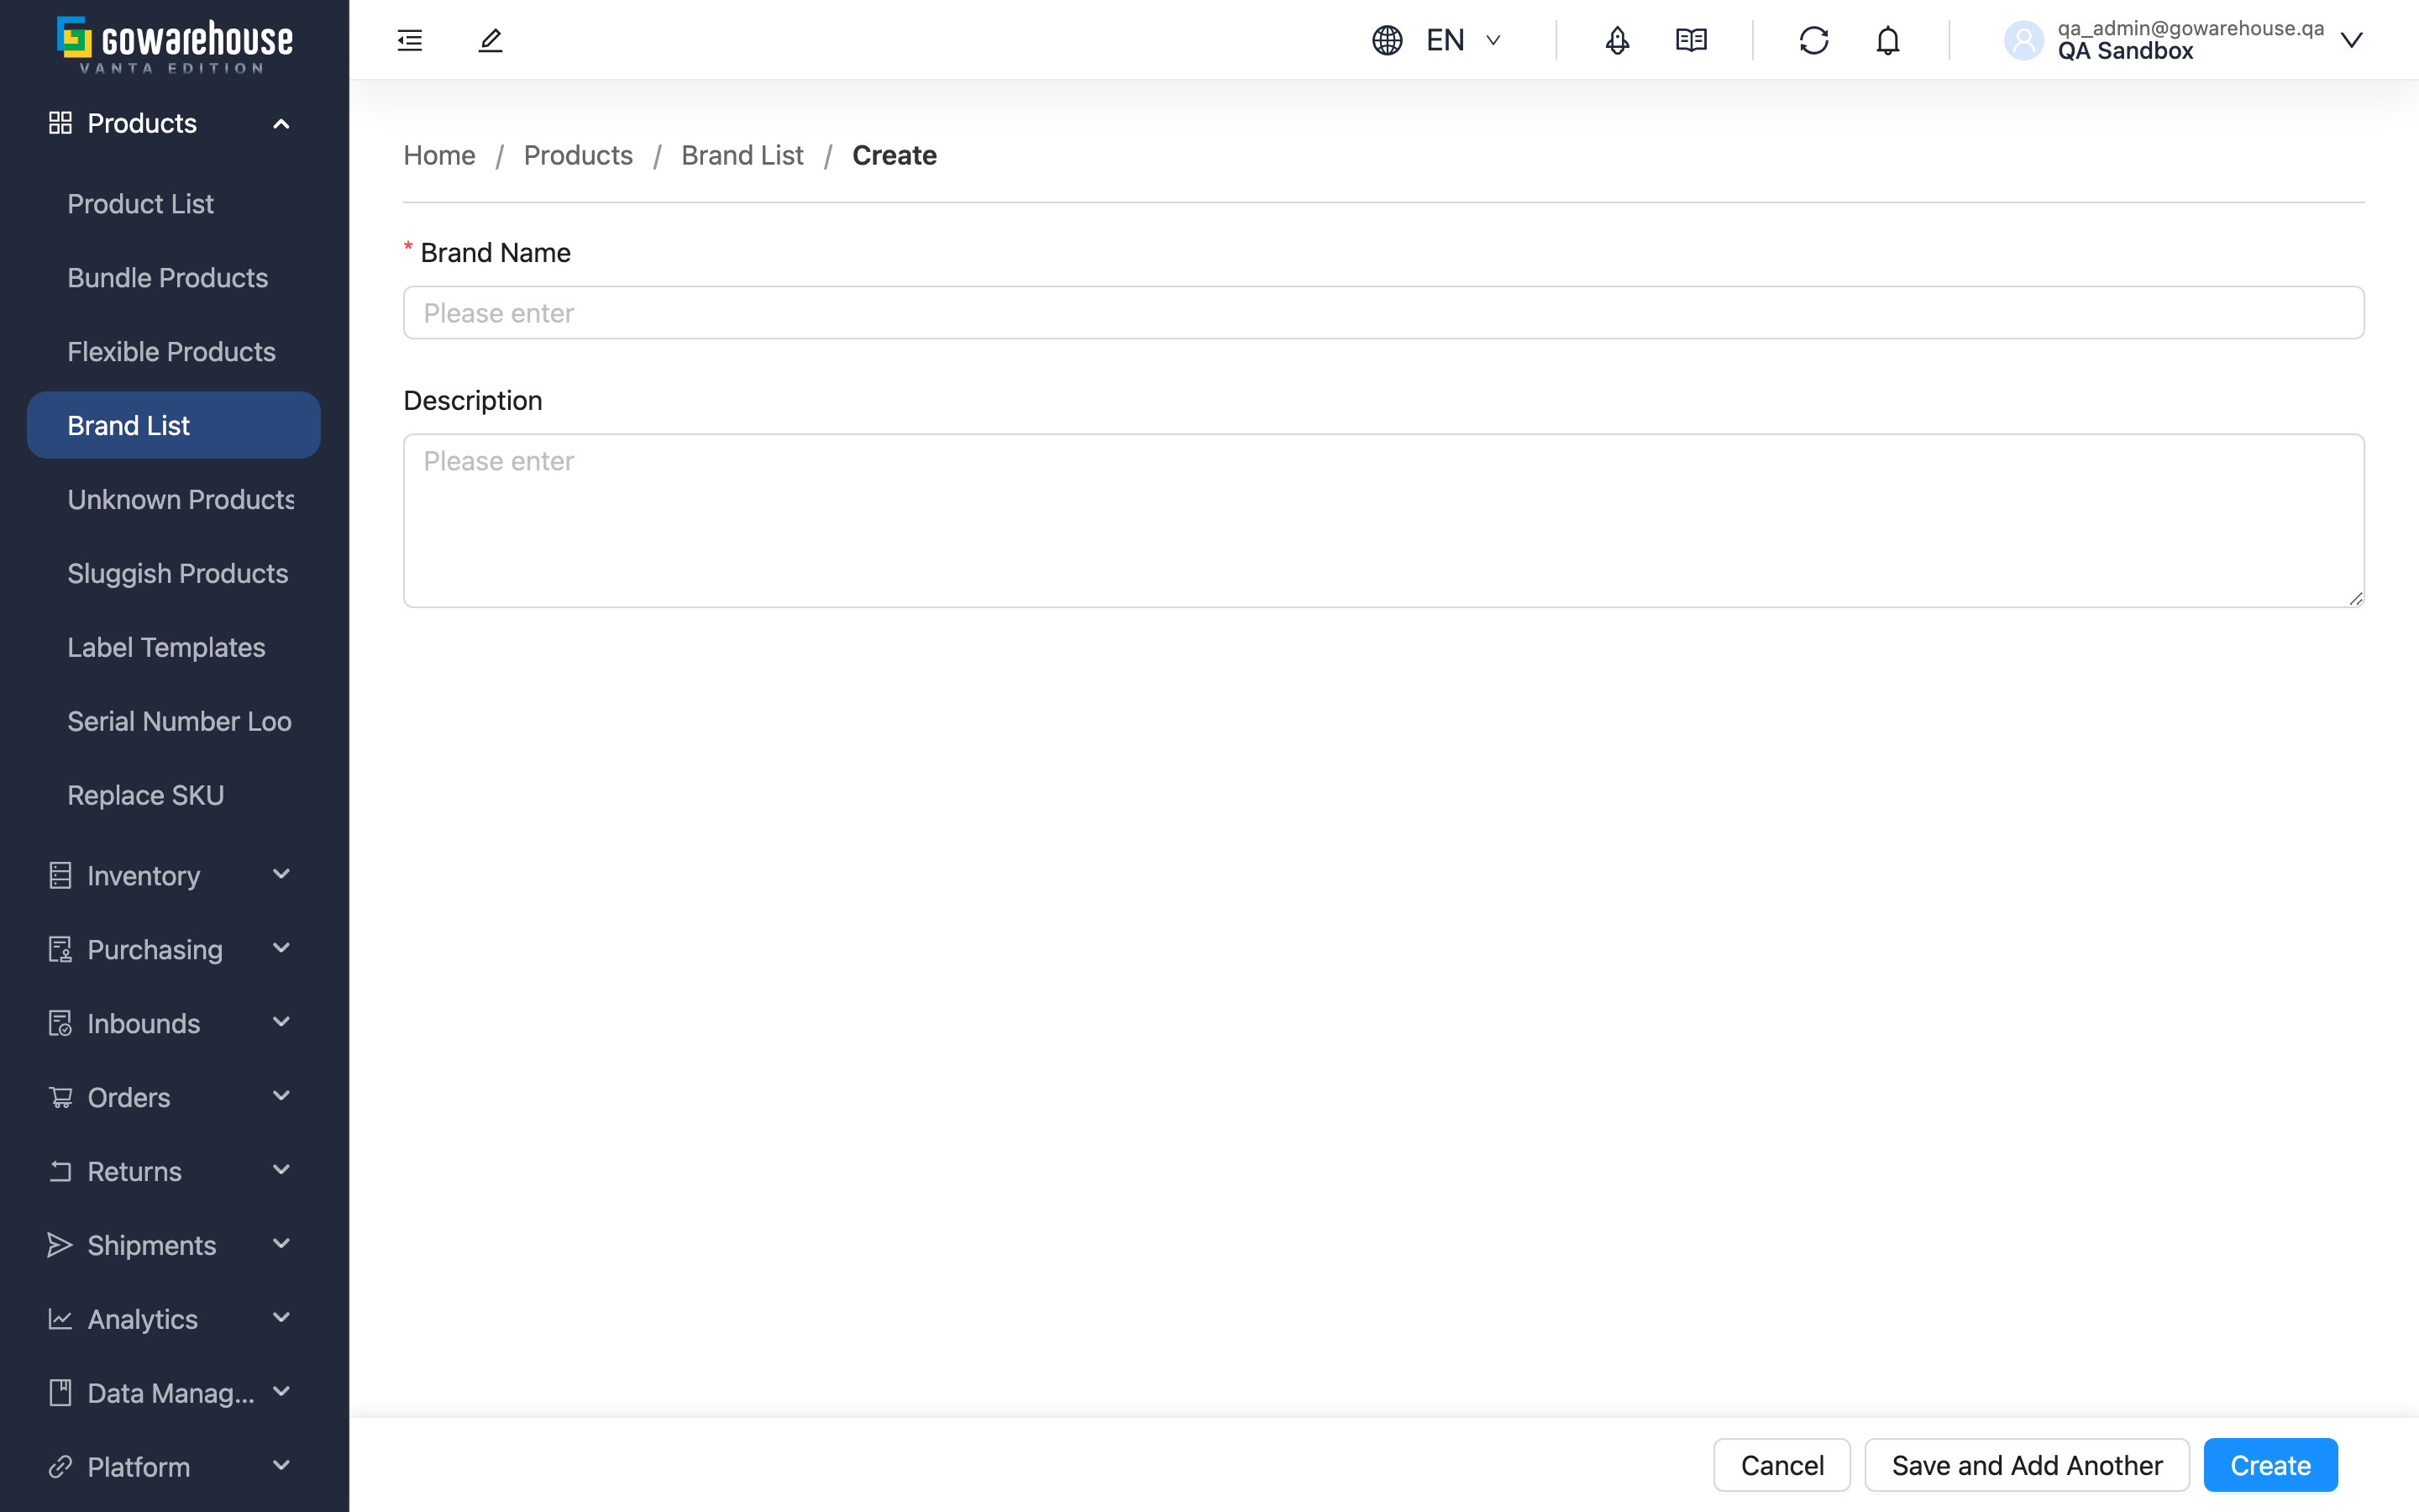
Task: Click Save and Add Another button
Action: (2027, 1465)
